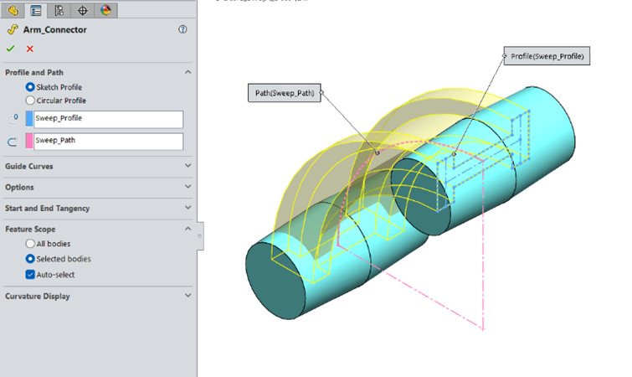Select All bodies in Feature Scope

pos(31,244)
